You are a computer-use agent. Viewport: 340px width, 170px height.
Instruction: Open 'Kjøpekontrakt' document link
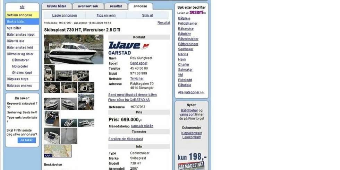click(192, 133)
